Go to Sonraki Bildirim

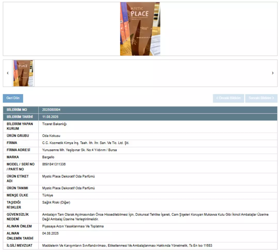pos(261,98)
